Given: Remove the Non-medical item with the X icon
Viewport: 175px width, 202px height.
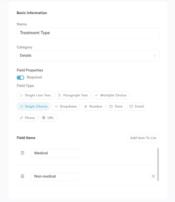Looking at the screenshot, I should tap(153, 176).
